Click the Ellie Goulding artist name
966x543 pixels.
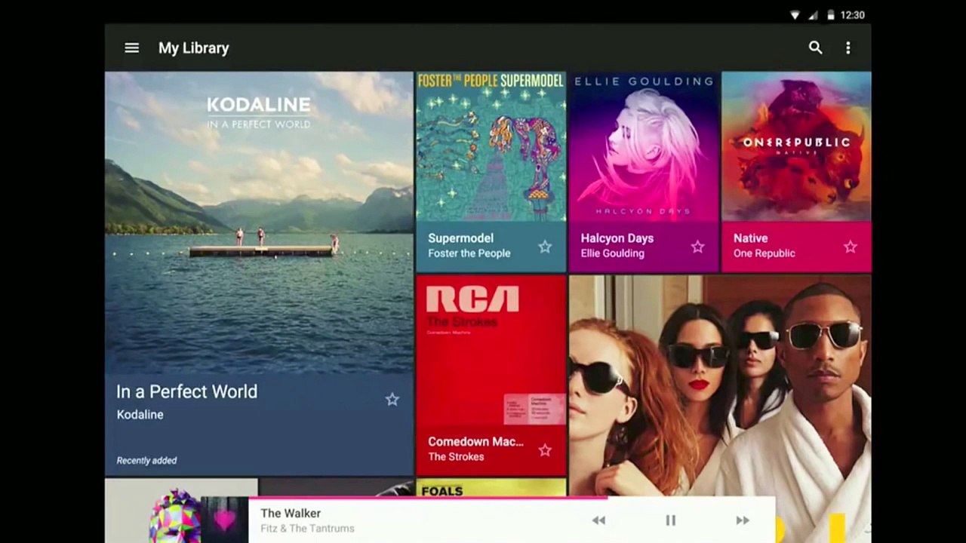612,253
